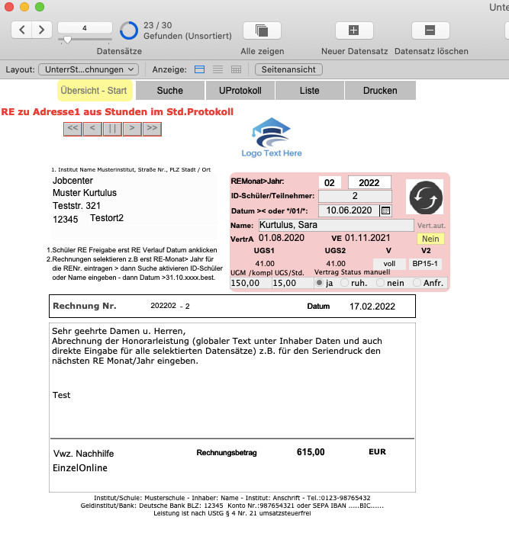Click the town name 'Testort2'
Image resolution: width=509 pixels, height=549 pixels.
tap(107, 218)
